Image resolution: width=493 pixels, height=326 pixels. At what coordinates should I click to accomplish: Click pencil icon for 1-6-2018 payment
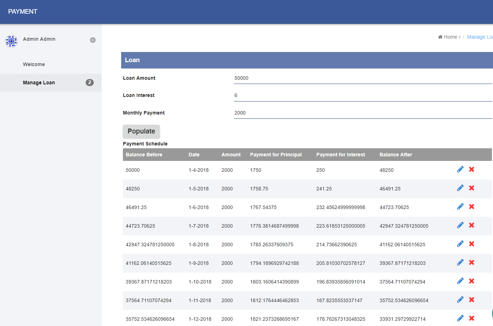tap(460, 207)
